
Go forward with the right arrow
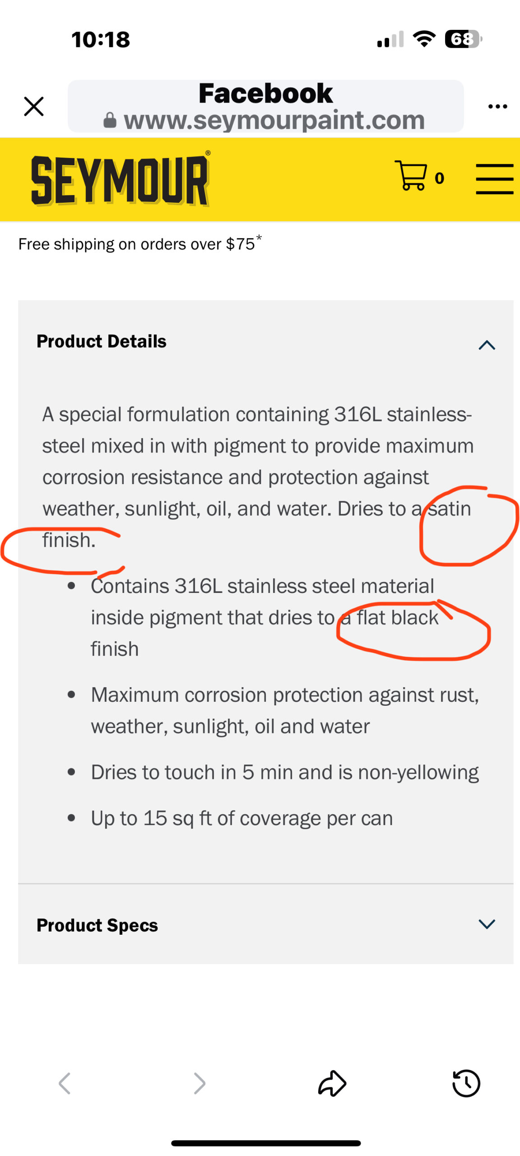tap(200, 1083)
